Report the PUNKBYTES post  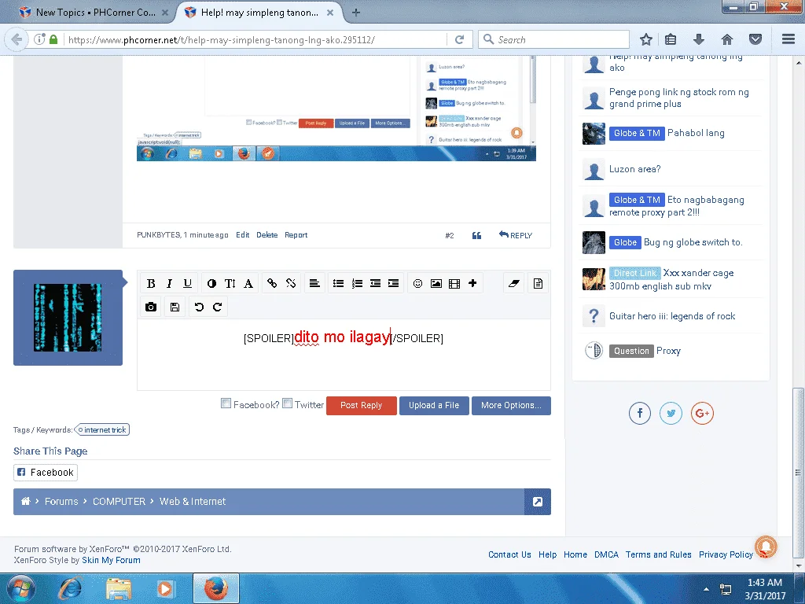point(296,235)
